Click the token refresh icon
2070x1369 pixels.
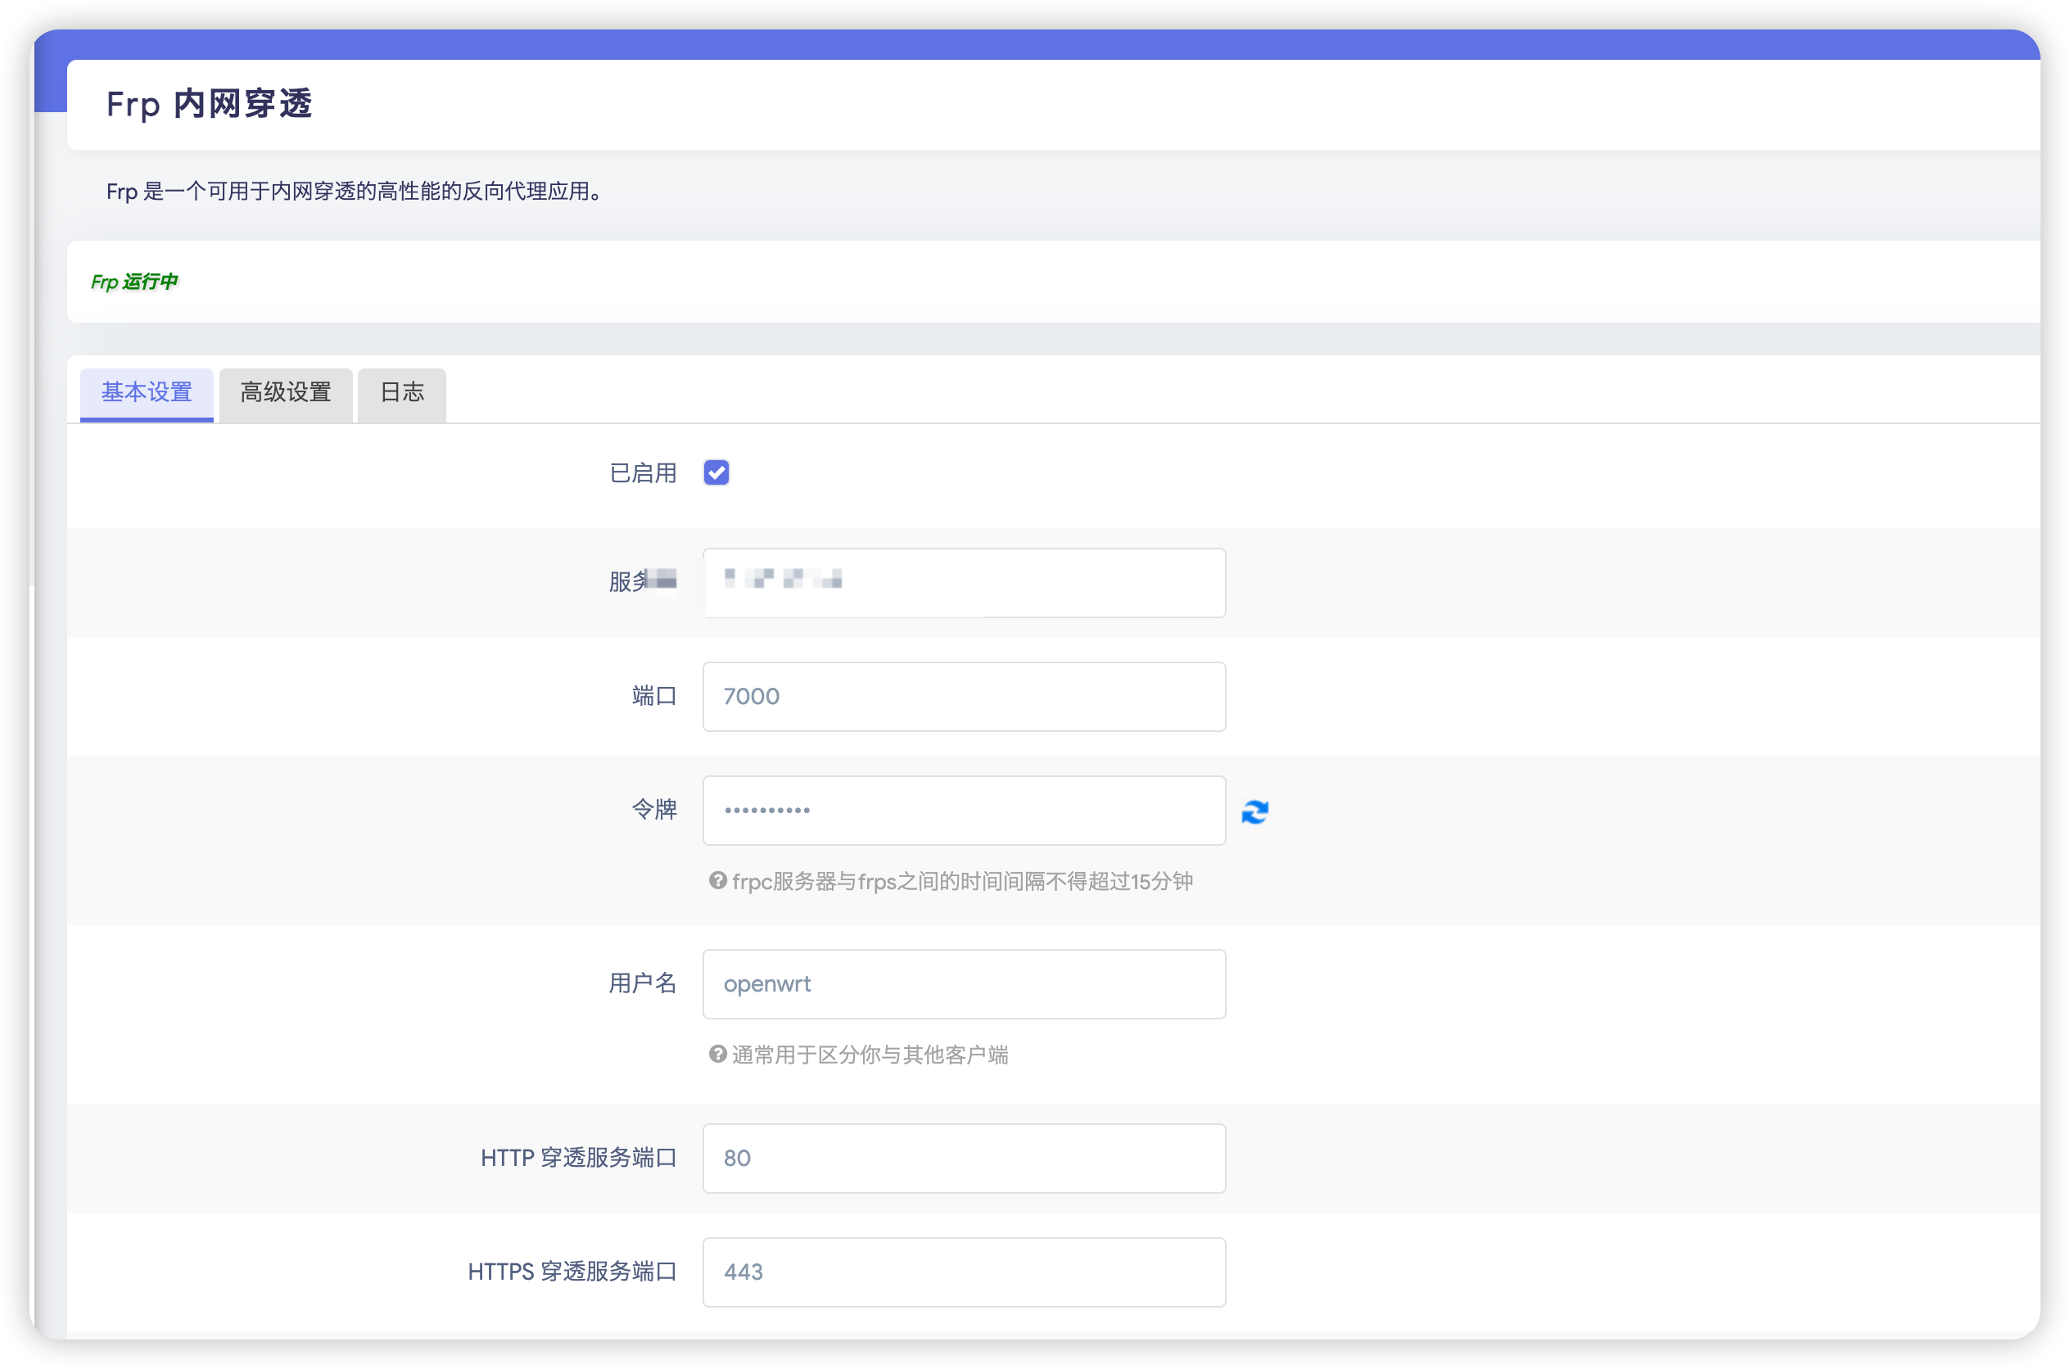click(x=1254, y=812)
